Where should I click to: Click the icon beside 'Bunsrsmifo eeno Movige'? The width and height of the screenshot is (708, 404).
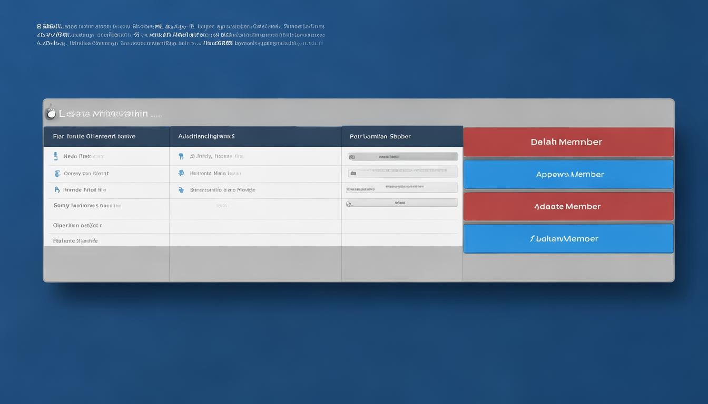click(181, 190)
